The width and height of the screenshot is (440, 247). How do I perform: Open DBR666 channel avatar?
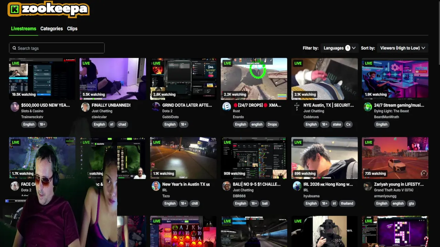(x=227, y=186)
